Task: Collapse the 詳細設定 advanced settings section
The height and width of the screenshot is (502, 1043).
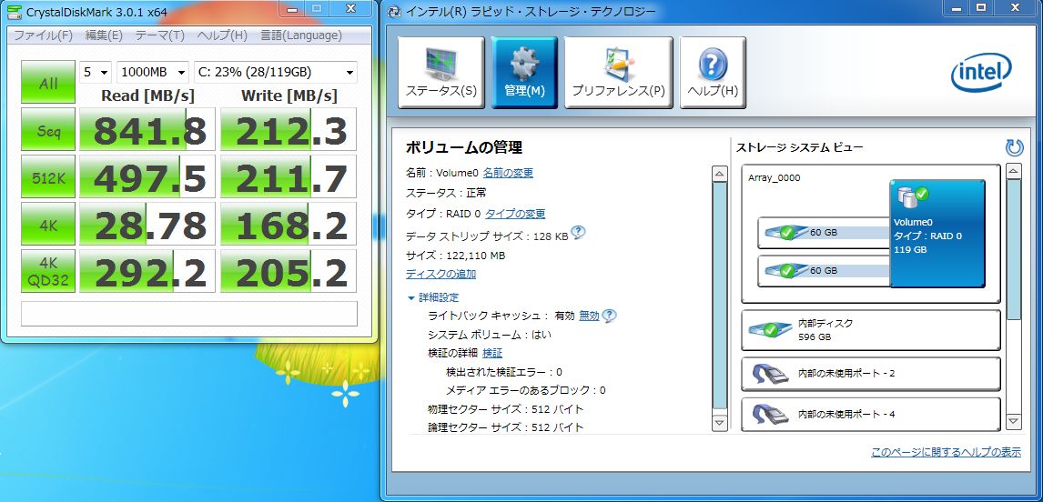Action: 433,297
